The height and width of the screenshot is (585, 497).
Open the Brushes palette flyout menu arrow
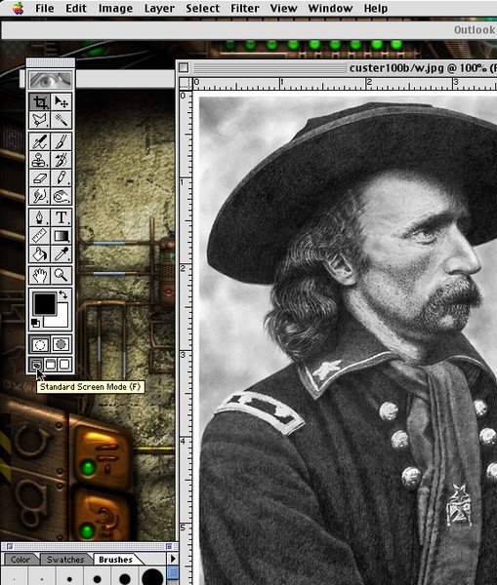click(x=173, y=559)
